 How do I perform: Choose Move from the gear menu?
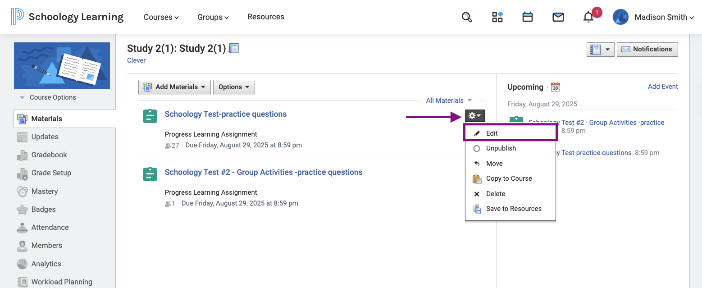(x=511, y=164)
